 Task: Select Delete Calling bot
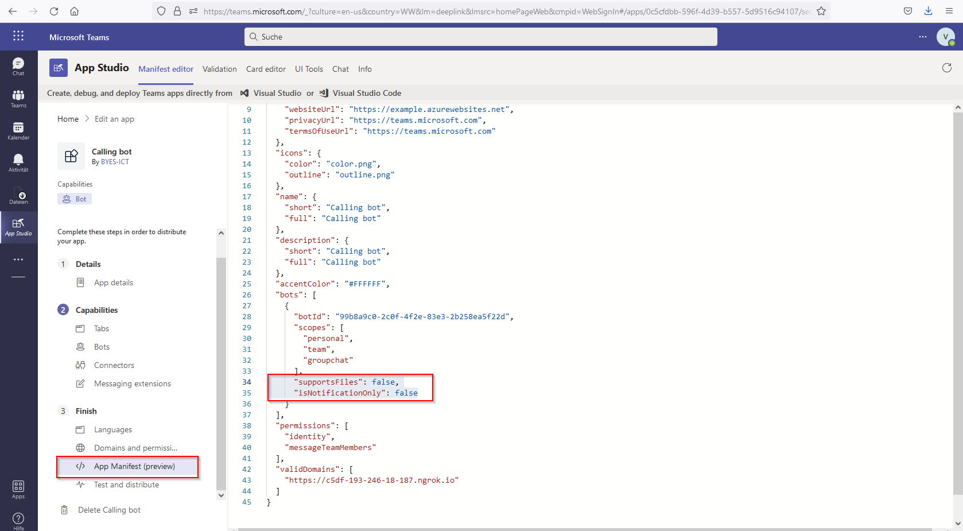click(108, 509)
